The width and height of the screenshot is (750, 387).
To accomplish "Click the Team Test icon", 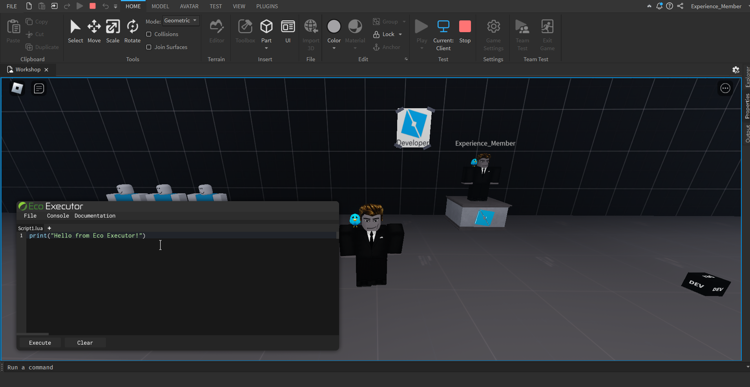I will point(522,27).
